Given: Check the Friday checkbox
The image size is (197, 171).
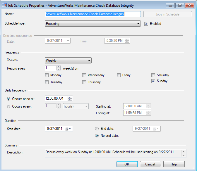Looking at the screenshot, I should point(119,75).
